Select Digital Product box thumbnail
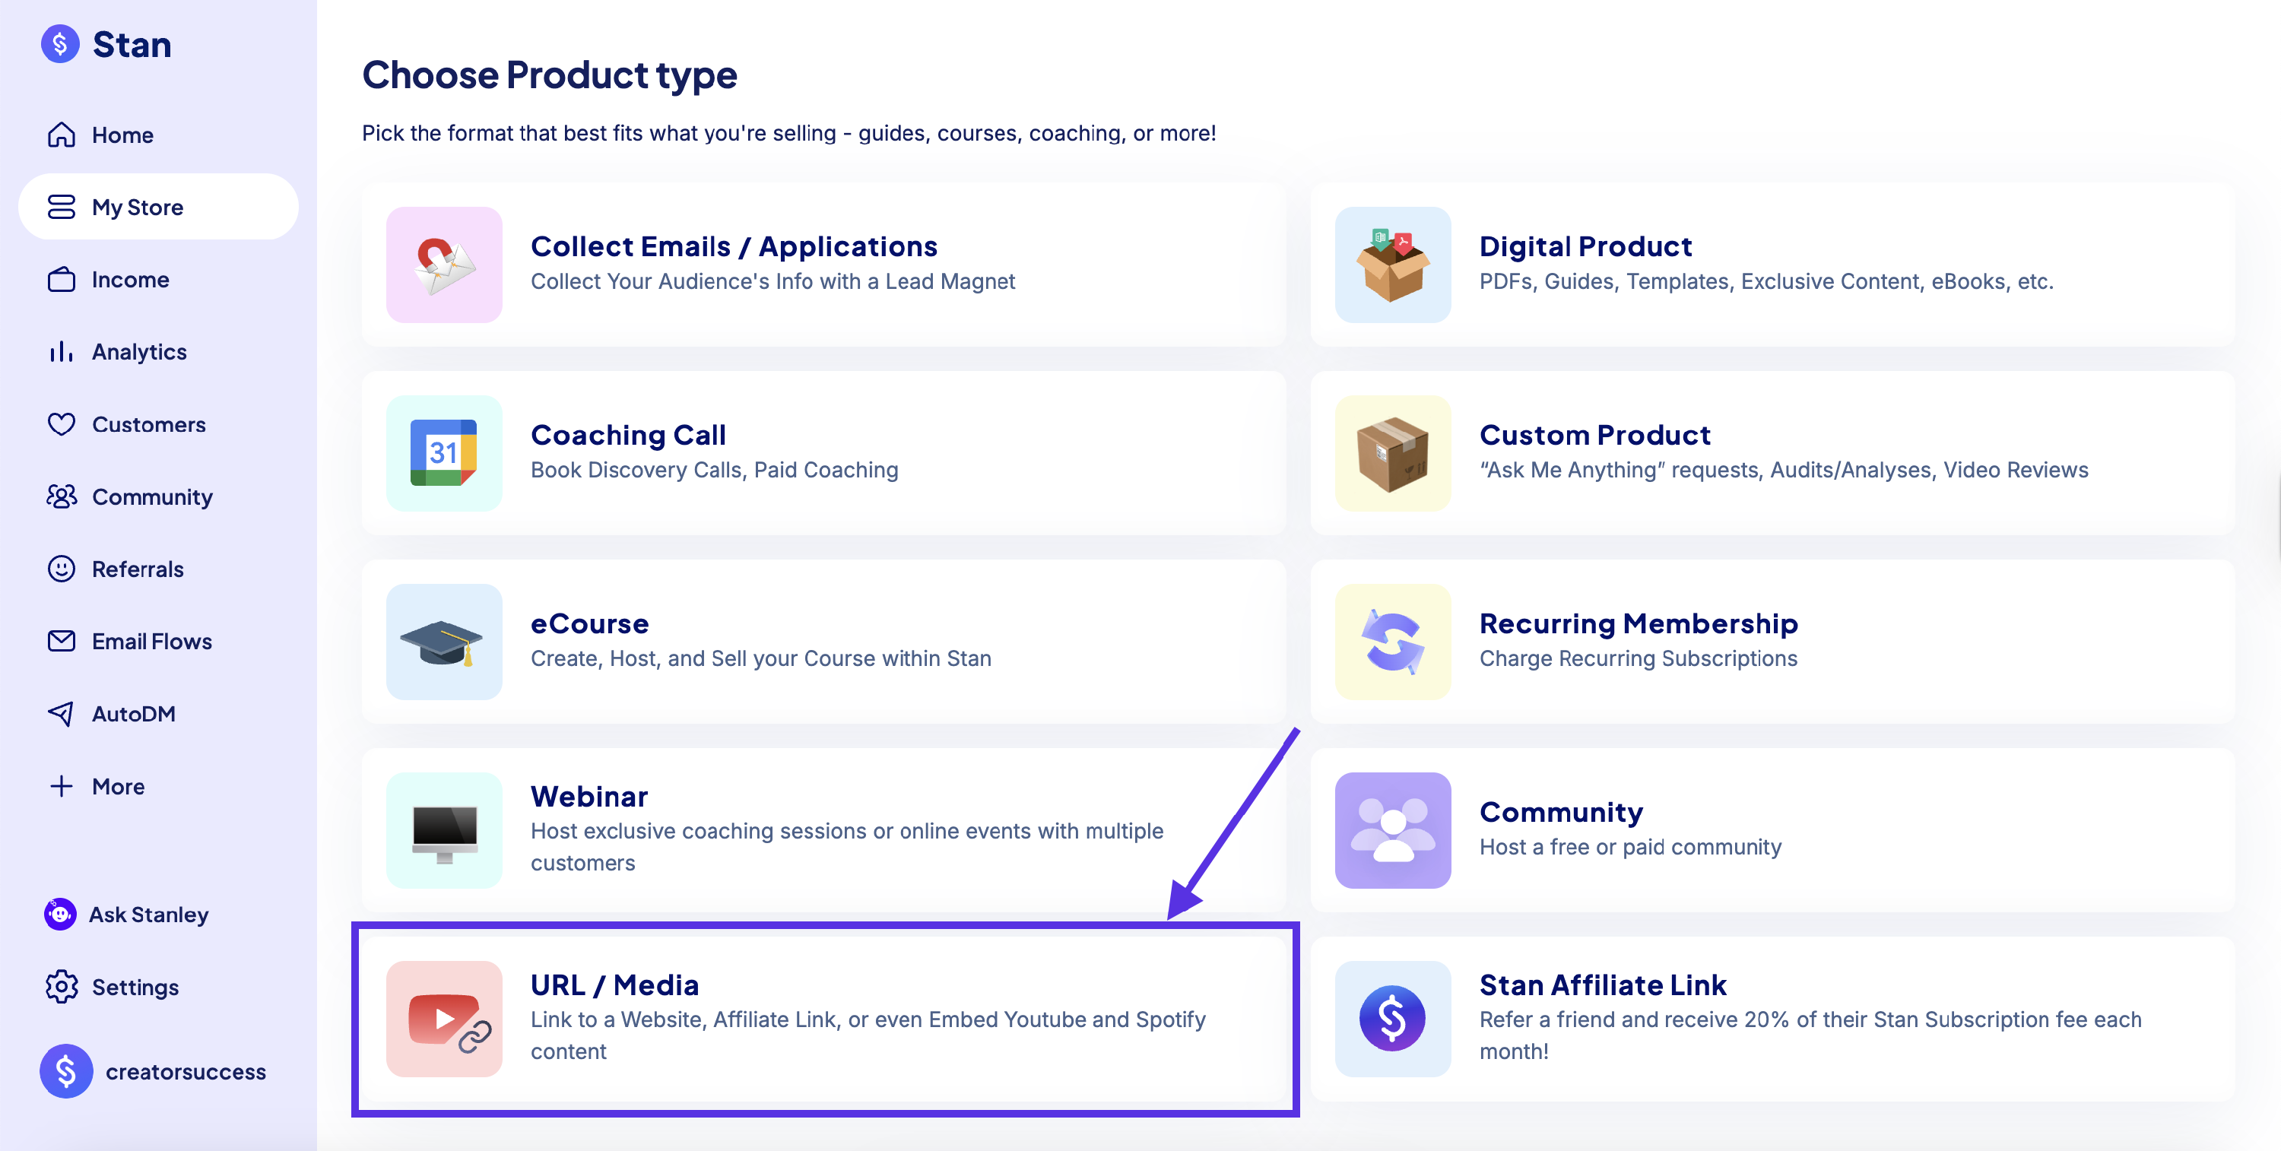The height and width of the screenshot is (1151, 2281). 1393,264
